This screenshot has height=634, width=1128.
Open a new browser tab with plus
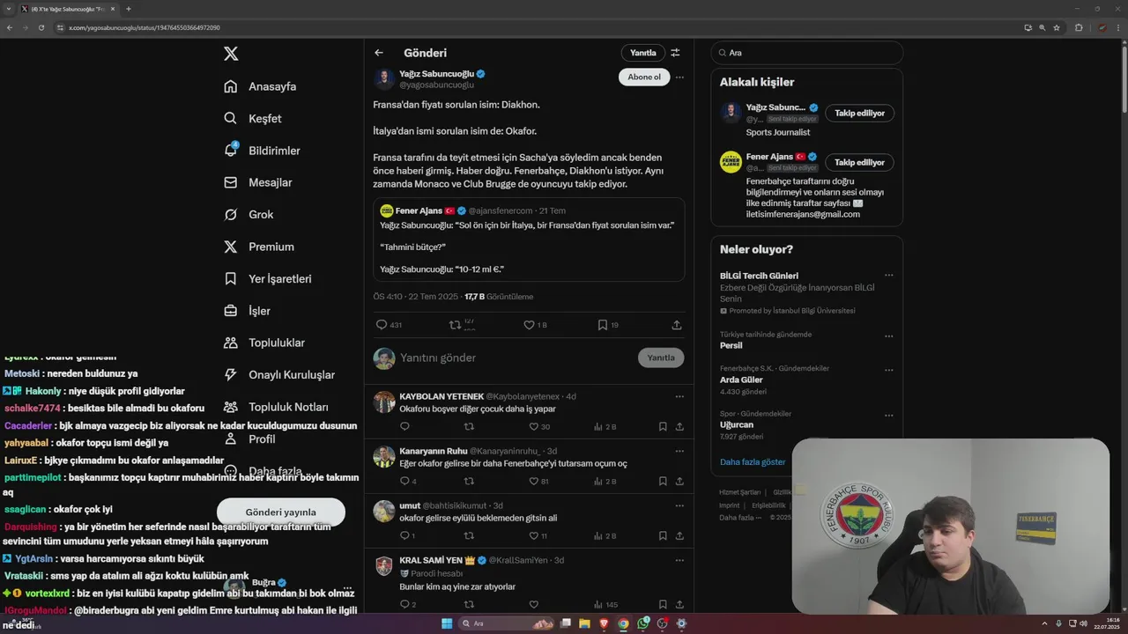(129, 9)
